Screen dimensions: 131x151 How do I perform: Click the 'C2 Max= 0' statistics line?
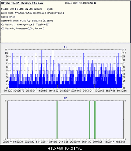coord(23,28)
